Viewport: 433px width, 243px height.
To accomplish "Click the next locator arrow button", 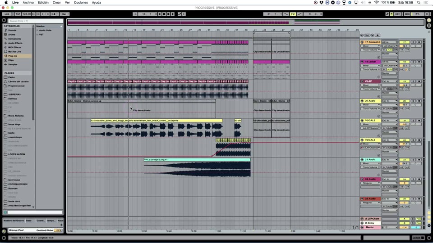I will click(373, 35).
